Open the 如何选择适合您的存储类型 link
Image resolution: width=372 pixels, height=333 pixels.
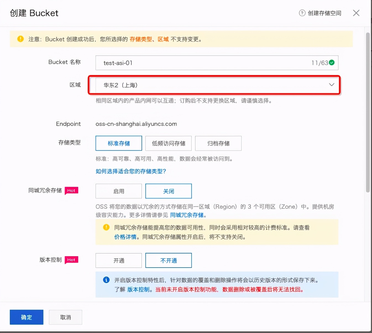point(130,171)
